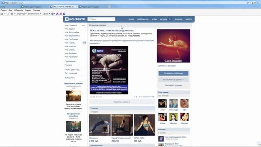Switch to the last 'Пермь дарит подарки' tab

93,7
